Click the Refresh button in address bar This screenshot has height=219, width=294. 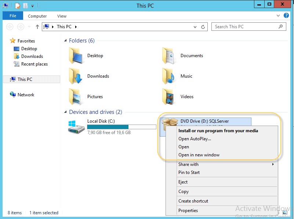coord(203,27)
